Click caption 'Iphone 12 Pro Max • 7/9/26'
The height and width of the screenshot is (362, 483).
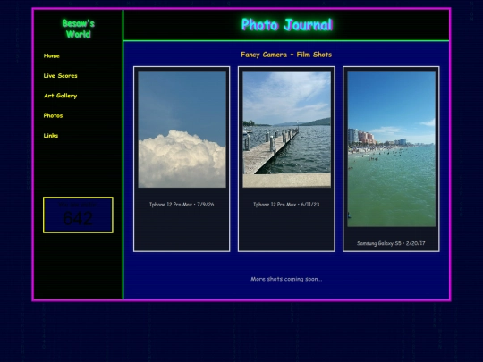point(182,205)
